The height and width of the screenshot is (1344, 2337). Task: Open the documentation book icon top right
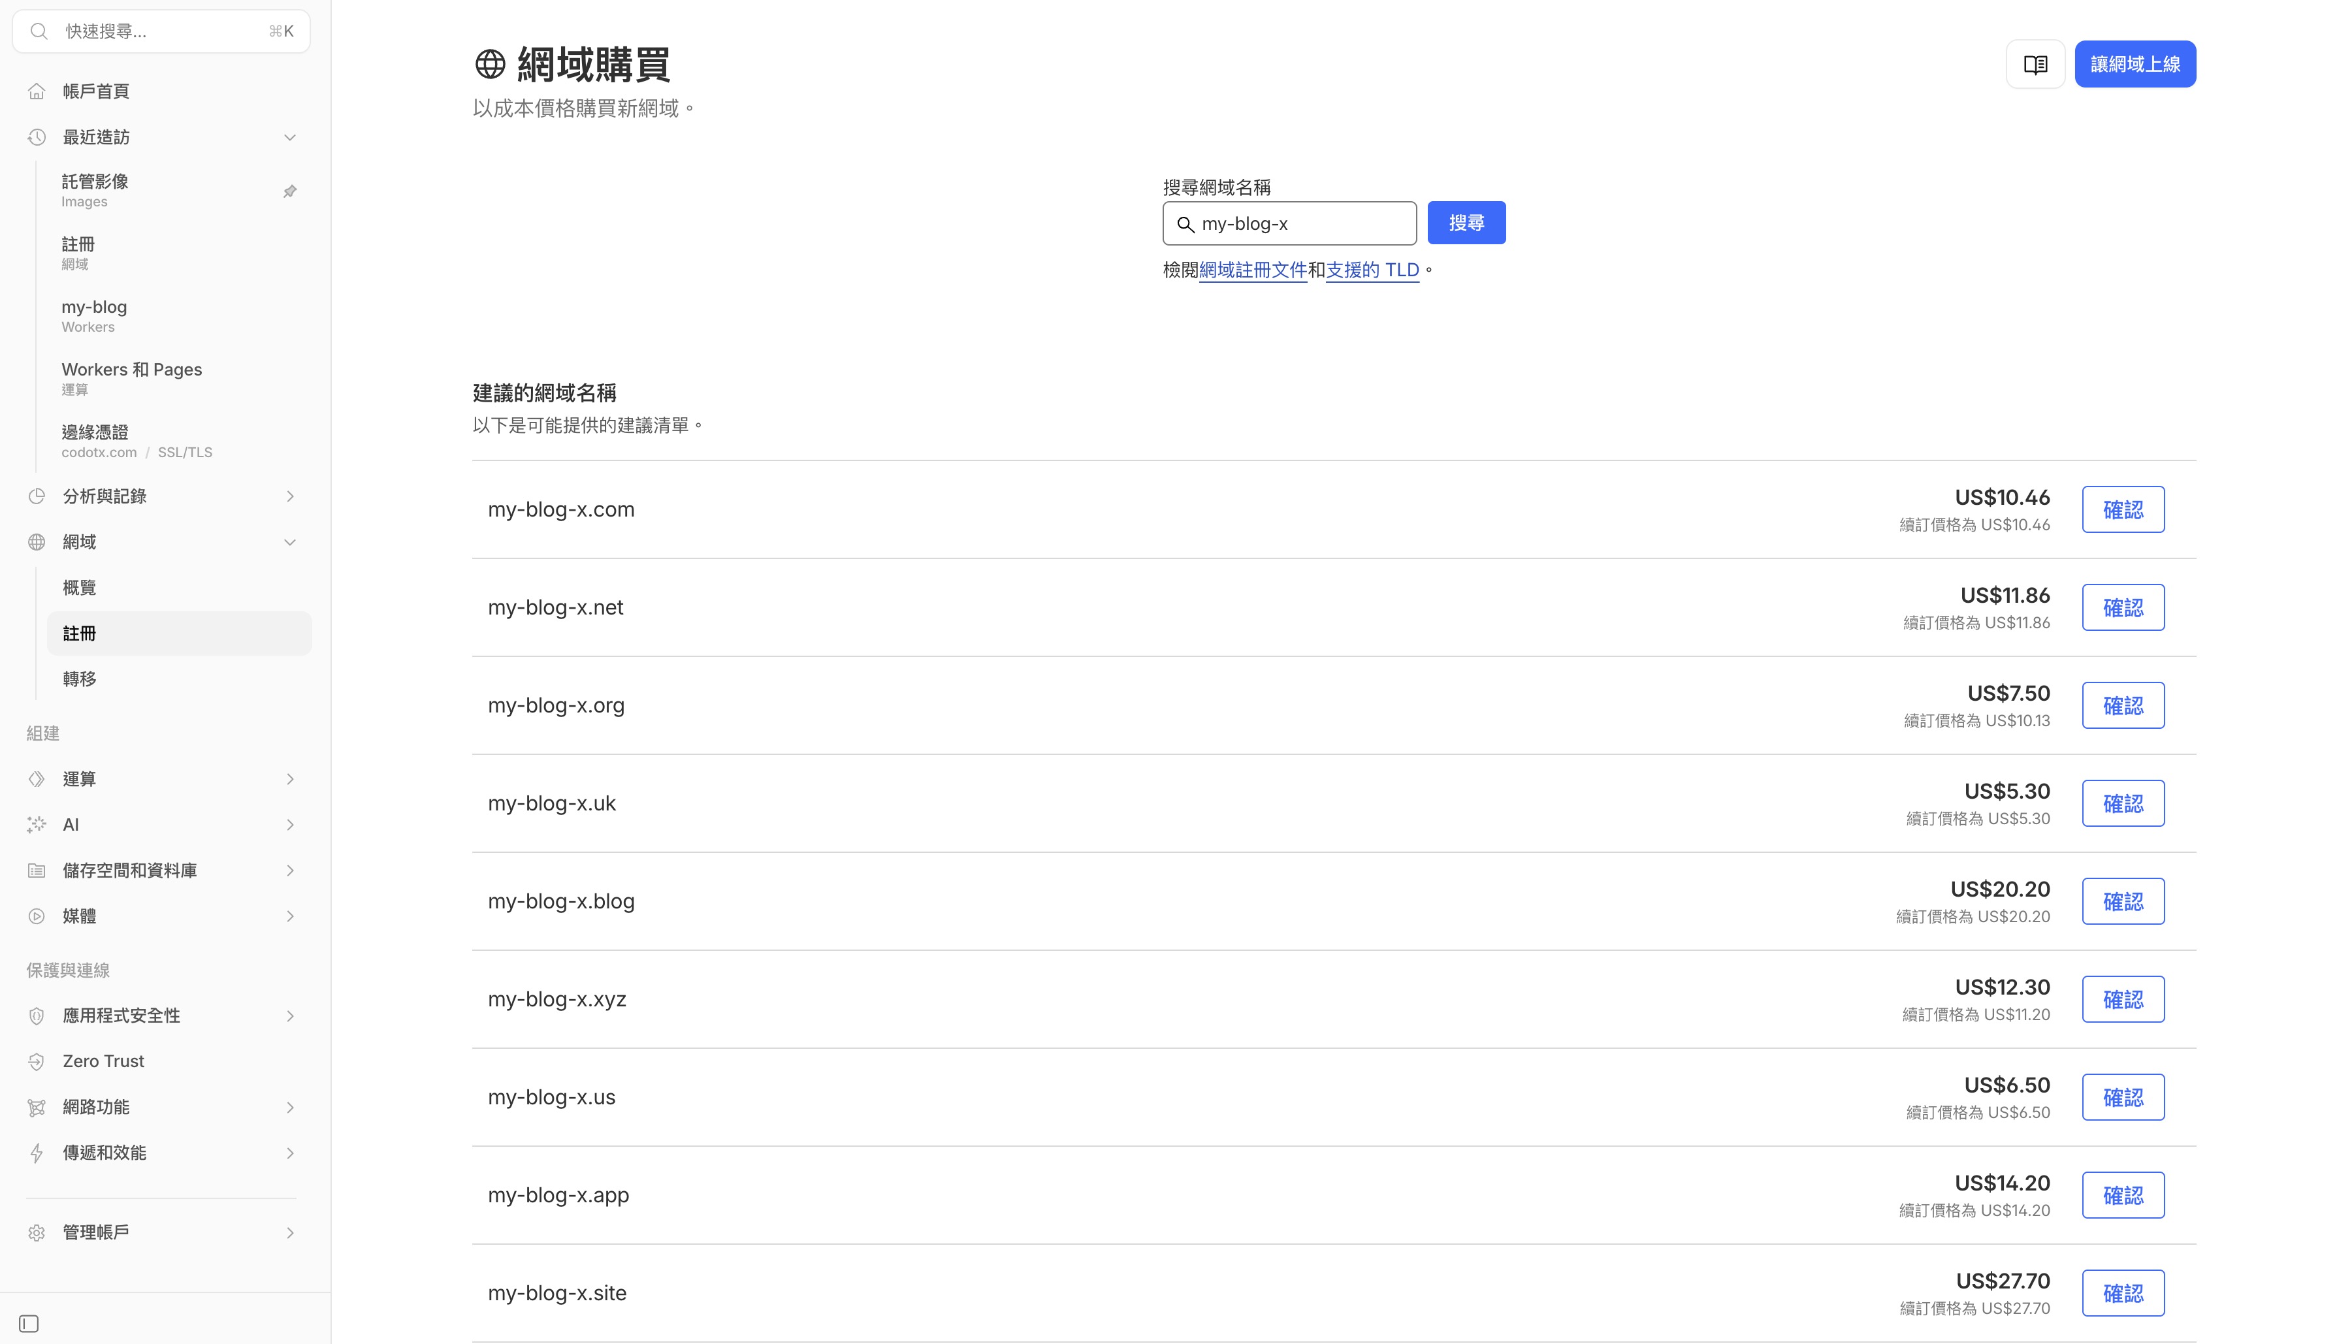[2035, 64]
